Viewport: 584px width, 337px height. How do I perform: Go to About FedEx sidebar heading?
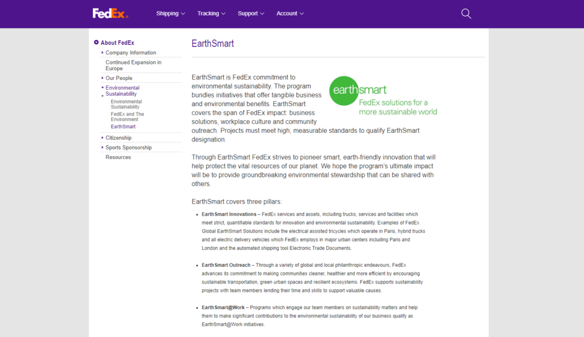pyautogui.click(x=117, y=43)
